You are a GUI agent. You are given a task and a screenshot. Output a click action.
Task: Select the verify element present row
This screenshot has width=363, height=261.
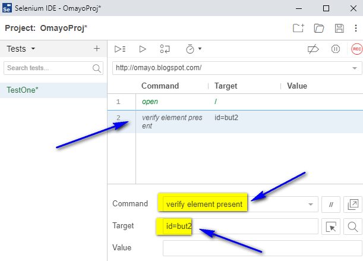(x=235, y=122)
